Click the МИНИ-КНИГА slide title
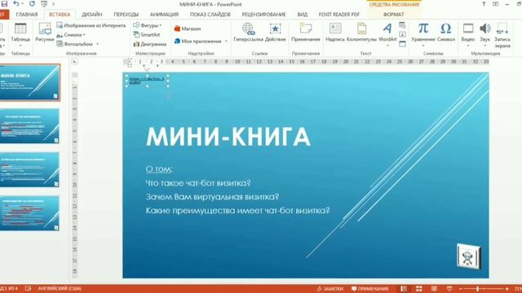This screenshot has height=293, width=522. (x=228, y=137)
